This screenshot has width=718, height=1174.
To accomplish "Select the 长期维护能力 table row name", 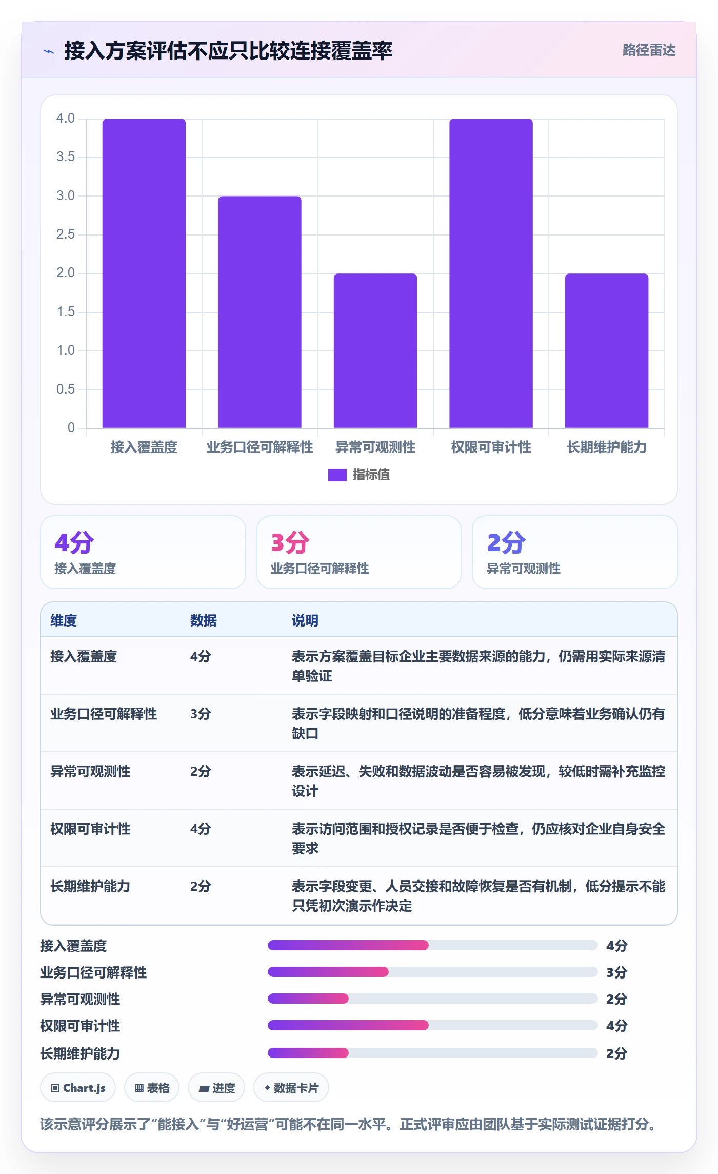I will coord(90,887).
